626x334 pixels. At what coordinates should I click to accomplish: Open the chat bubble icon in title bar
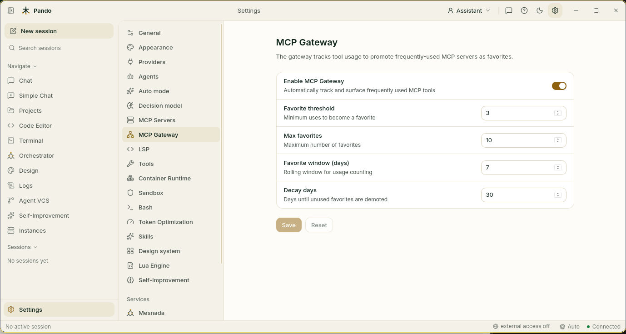(x=509, y=10)
